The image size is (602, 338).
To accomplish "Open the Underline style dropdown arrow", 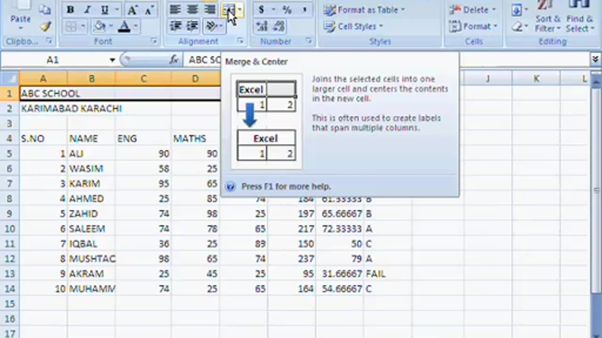I will 117,10.
